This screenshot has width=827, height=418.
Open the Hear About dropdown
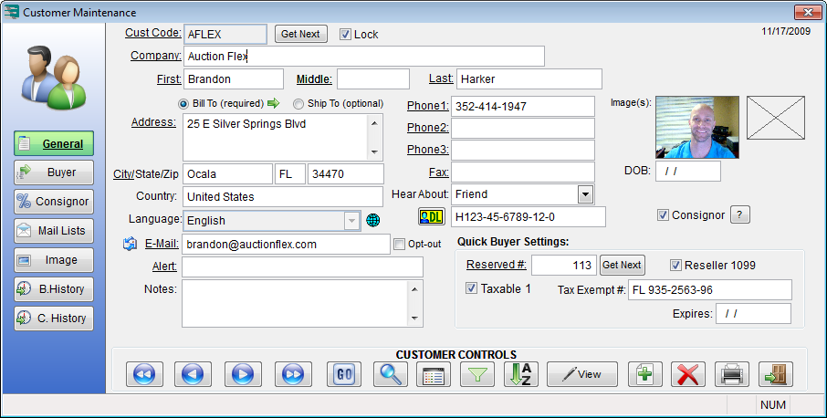(x=585, y=194)
